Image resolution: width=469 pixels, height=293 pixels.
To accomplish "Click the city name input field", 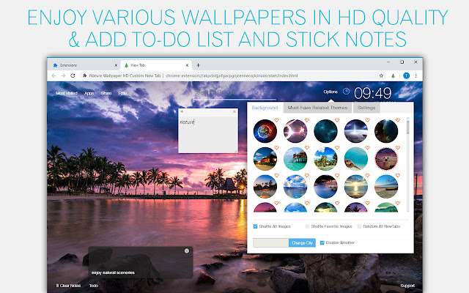I will click(270, 242).
